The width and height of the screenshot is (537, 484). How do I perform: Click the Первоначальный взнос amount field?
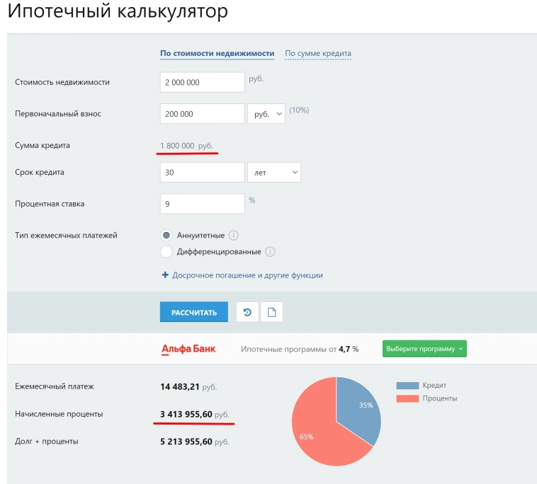pyautogui.click(x=202, y=114)
